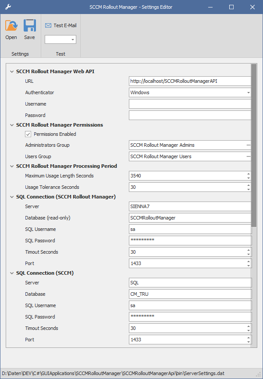263x379 pixels.
Task: Focus the Web API Username field
Action: (190, 104)
